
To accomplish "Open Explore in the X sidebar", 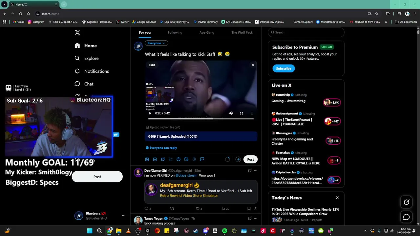I will point(87,58).
